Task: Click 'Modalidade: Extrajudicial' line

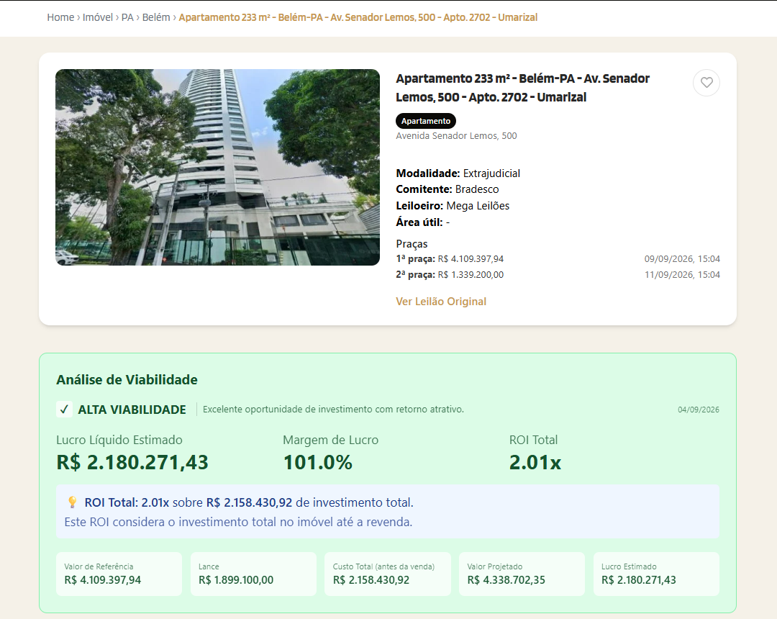Action: coord(458,173)
